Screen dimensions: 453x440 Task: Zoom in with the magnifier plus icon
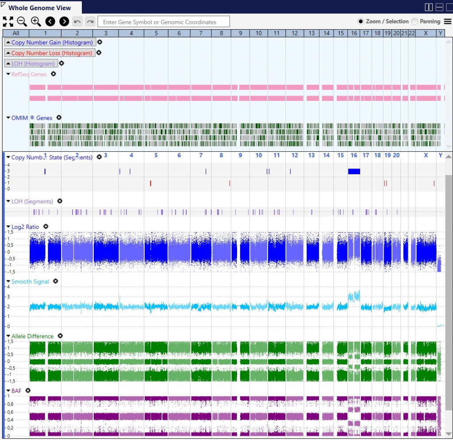coord(36,22)
